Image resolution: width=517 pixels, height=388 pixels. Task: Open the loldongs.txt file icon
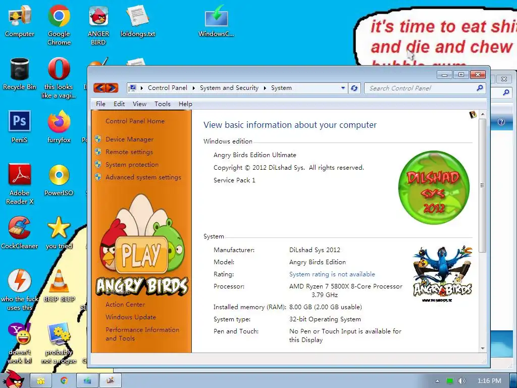point(137,20)
